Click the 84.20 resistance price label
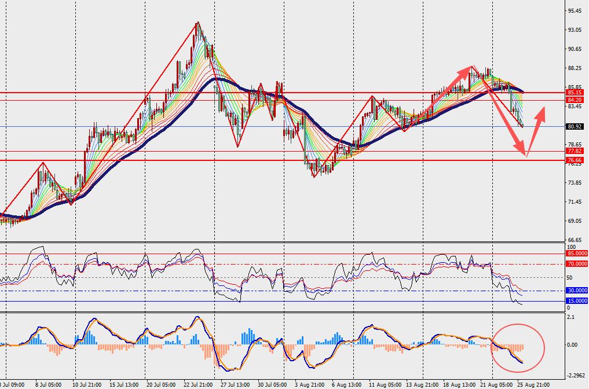This screenshot has height=389, width=589. coord(575,100)
